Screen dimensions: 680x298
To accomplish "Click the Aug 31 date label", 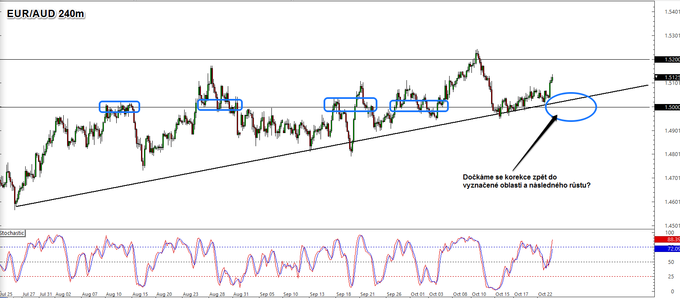I will pos(241,294).
